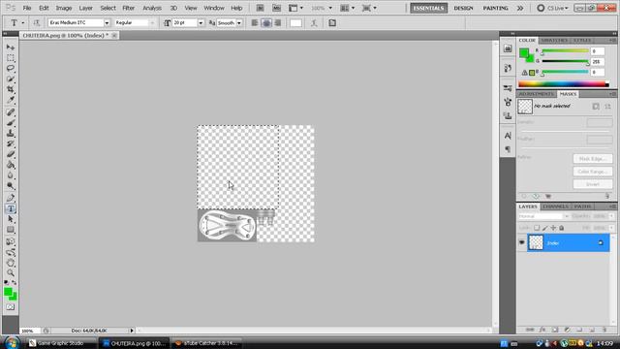Select the Hand tool
The width and height of the screenshot is (620, 349).
click(11, 263)
